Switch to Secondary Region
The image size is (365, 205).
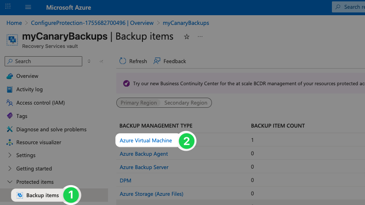186,103
